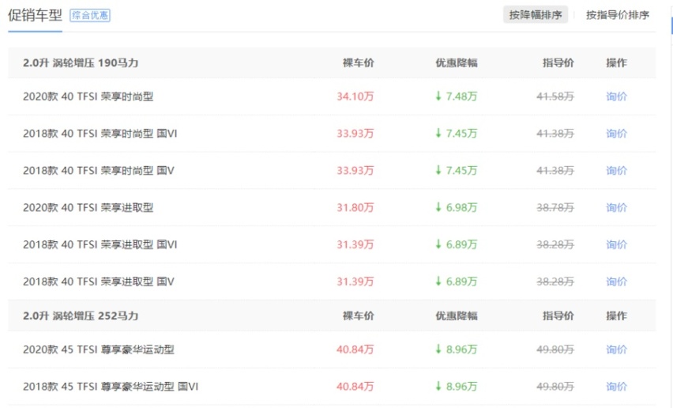Click 裸车价 column header in 190马力 section

click(x=359, y=62)
